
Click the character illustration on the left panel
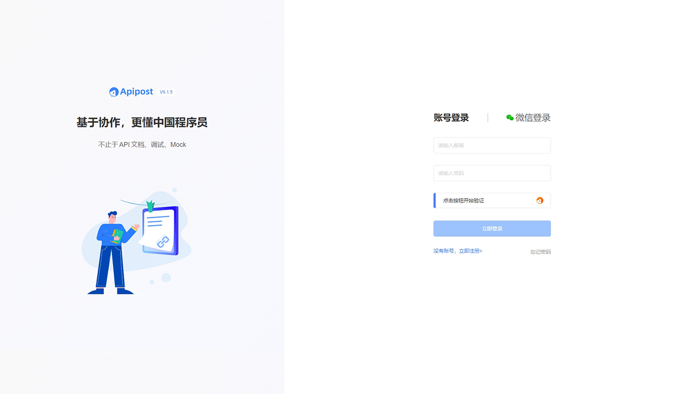(112, 246)
